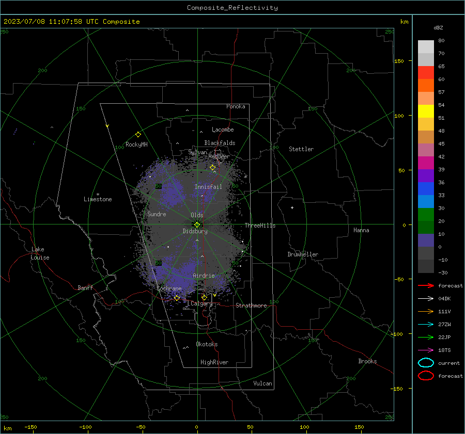Click the Blackfalds label
This screenshot has height=434, width=465.
tap(220, 143)
